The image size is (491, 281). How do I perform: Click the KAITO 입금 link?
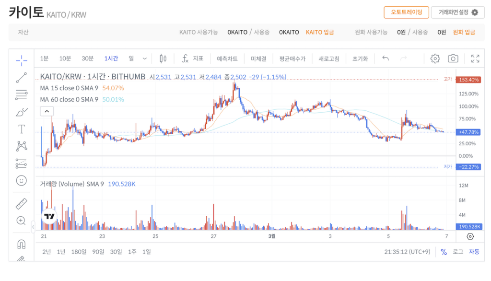[320, 32]
